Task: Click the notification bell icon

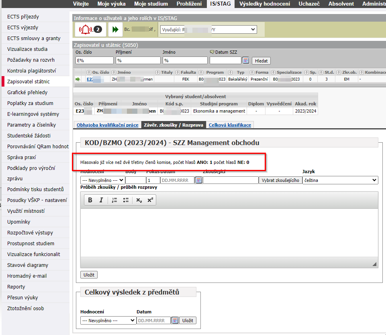Action: coord(85,30)
